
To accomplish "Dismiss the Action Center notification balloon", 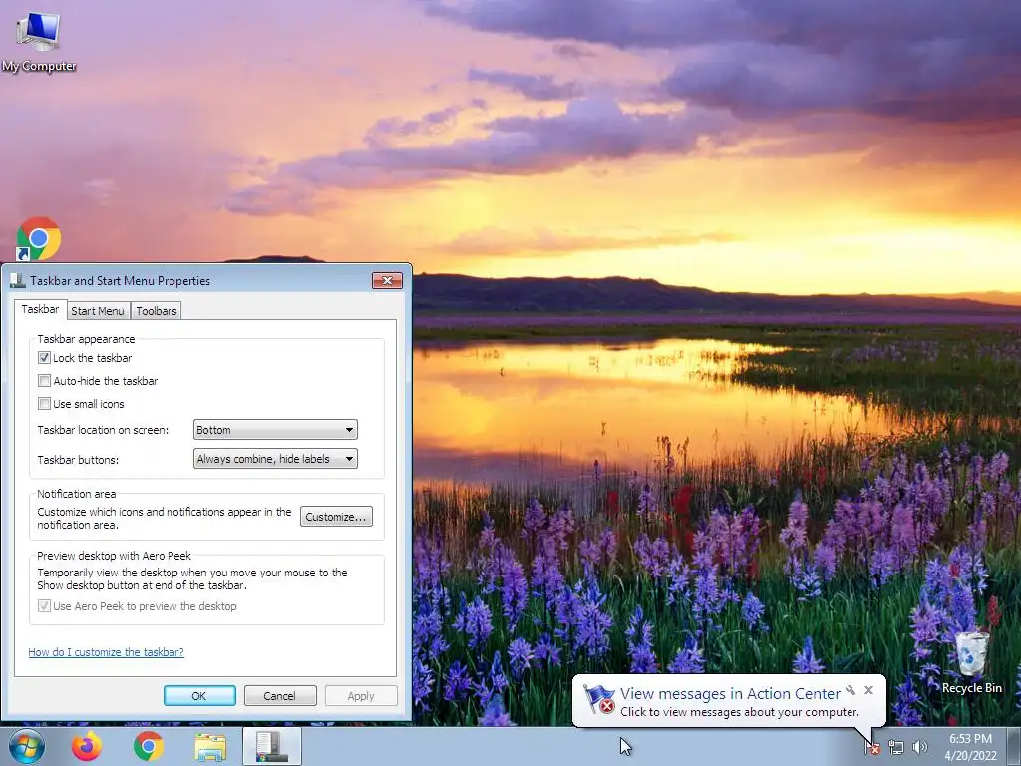I will (868, 690).
